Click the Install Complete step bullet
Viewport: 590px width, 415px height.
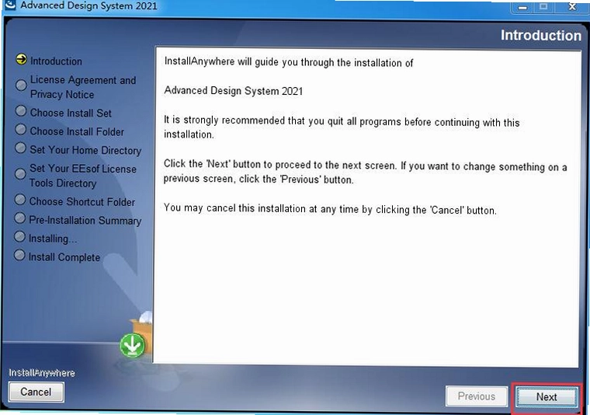click(19, 255)
